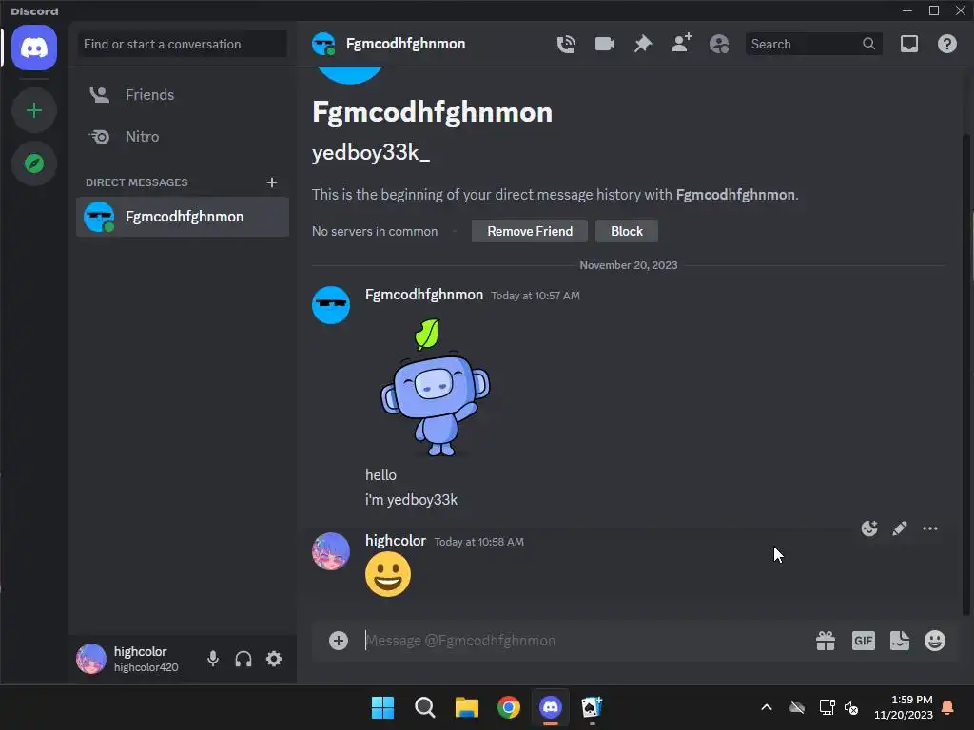The height and width of the screenshot is (730, 974).
Task: Open attachment plus button in message bar
Action: pyautogui.click(x=339, y=641)
